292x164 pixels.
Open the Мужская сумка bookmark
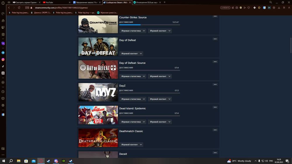pos(107,13)
